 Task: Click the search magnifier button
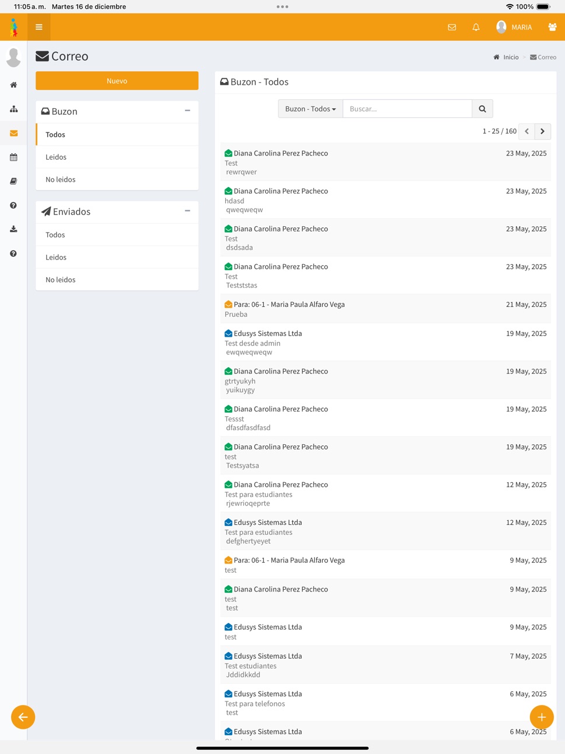coord(482,109)
